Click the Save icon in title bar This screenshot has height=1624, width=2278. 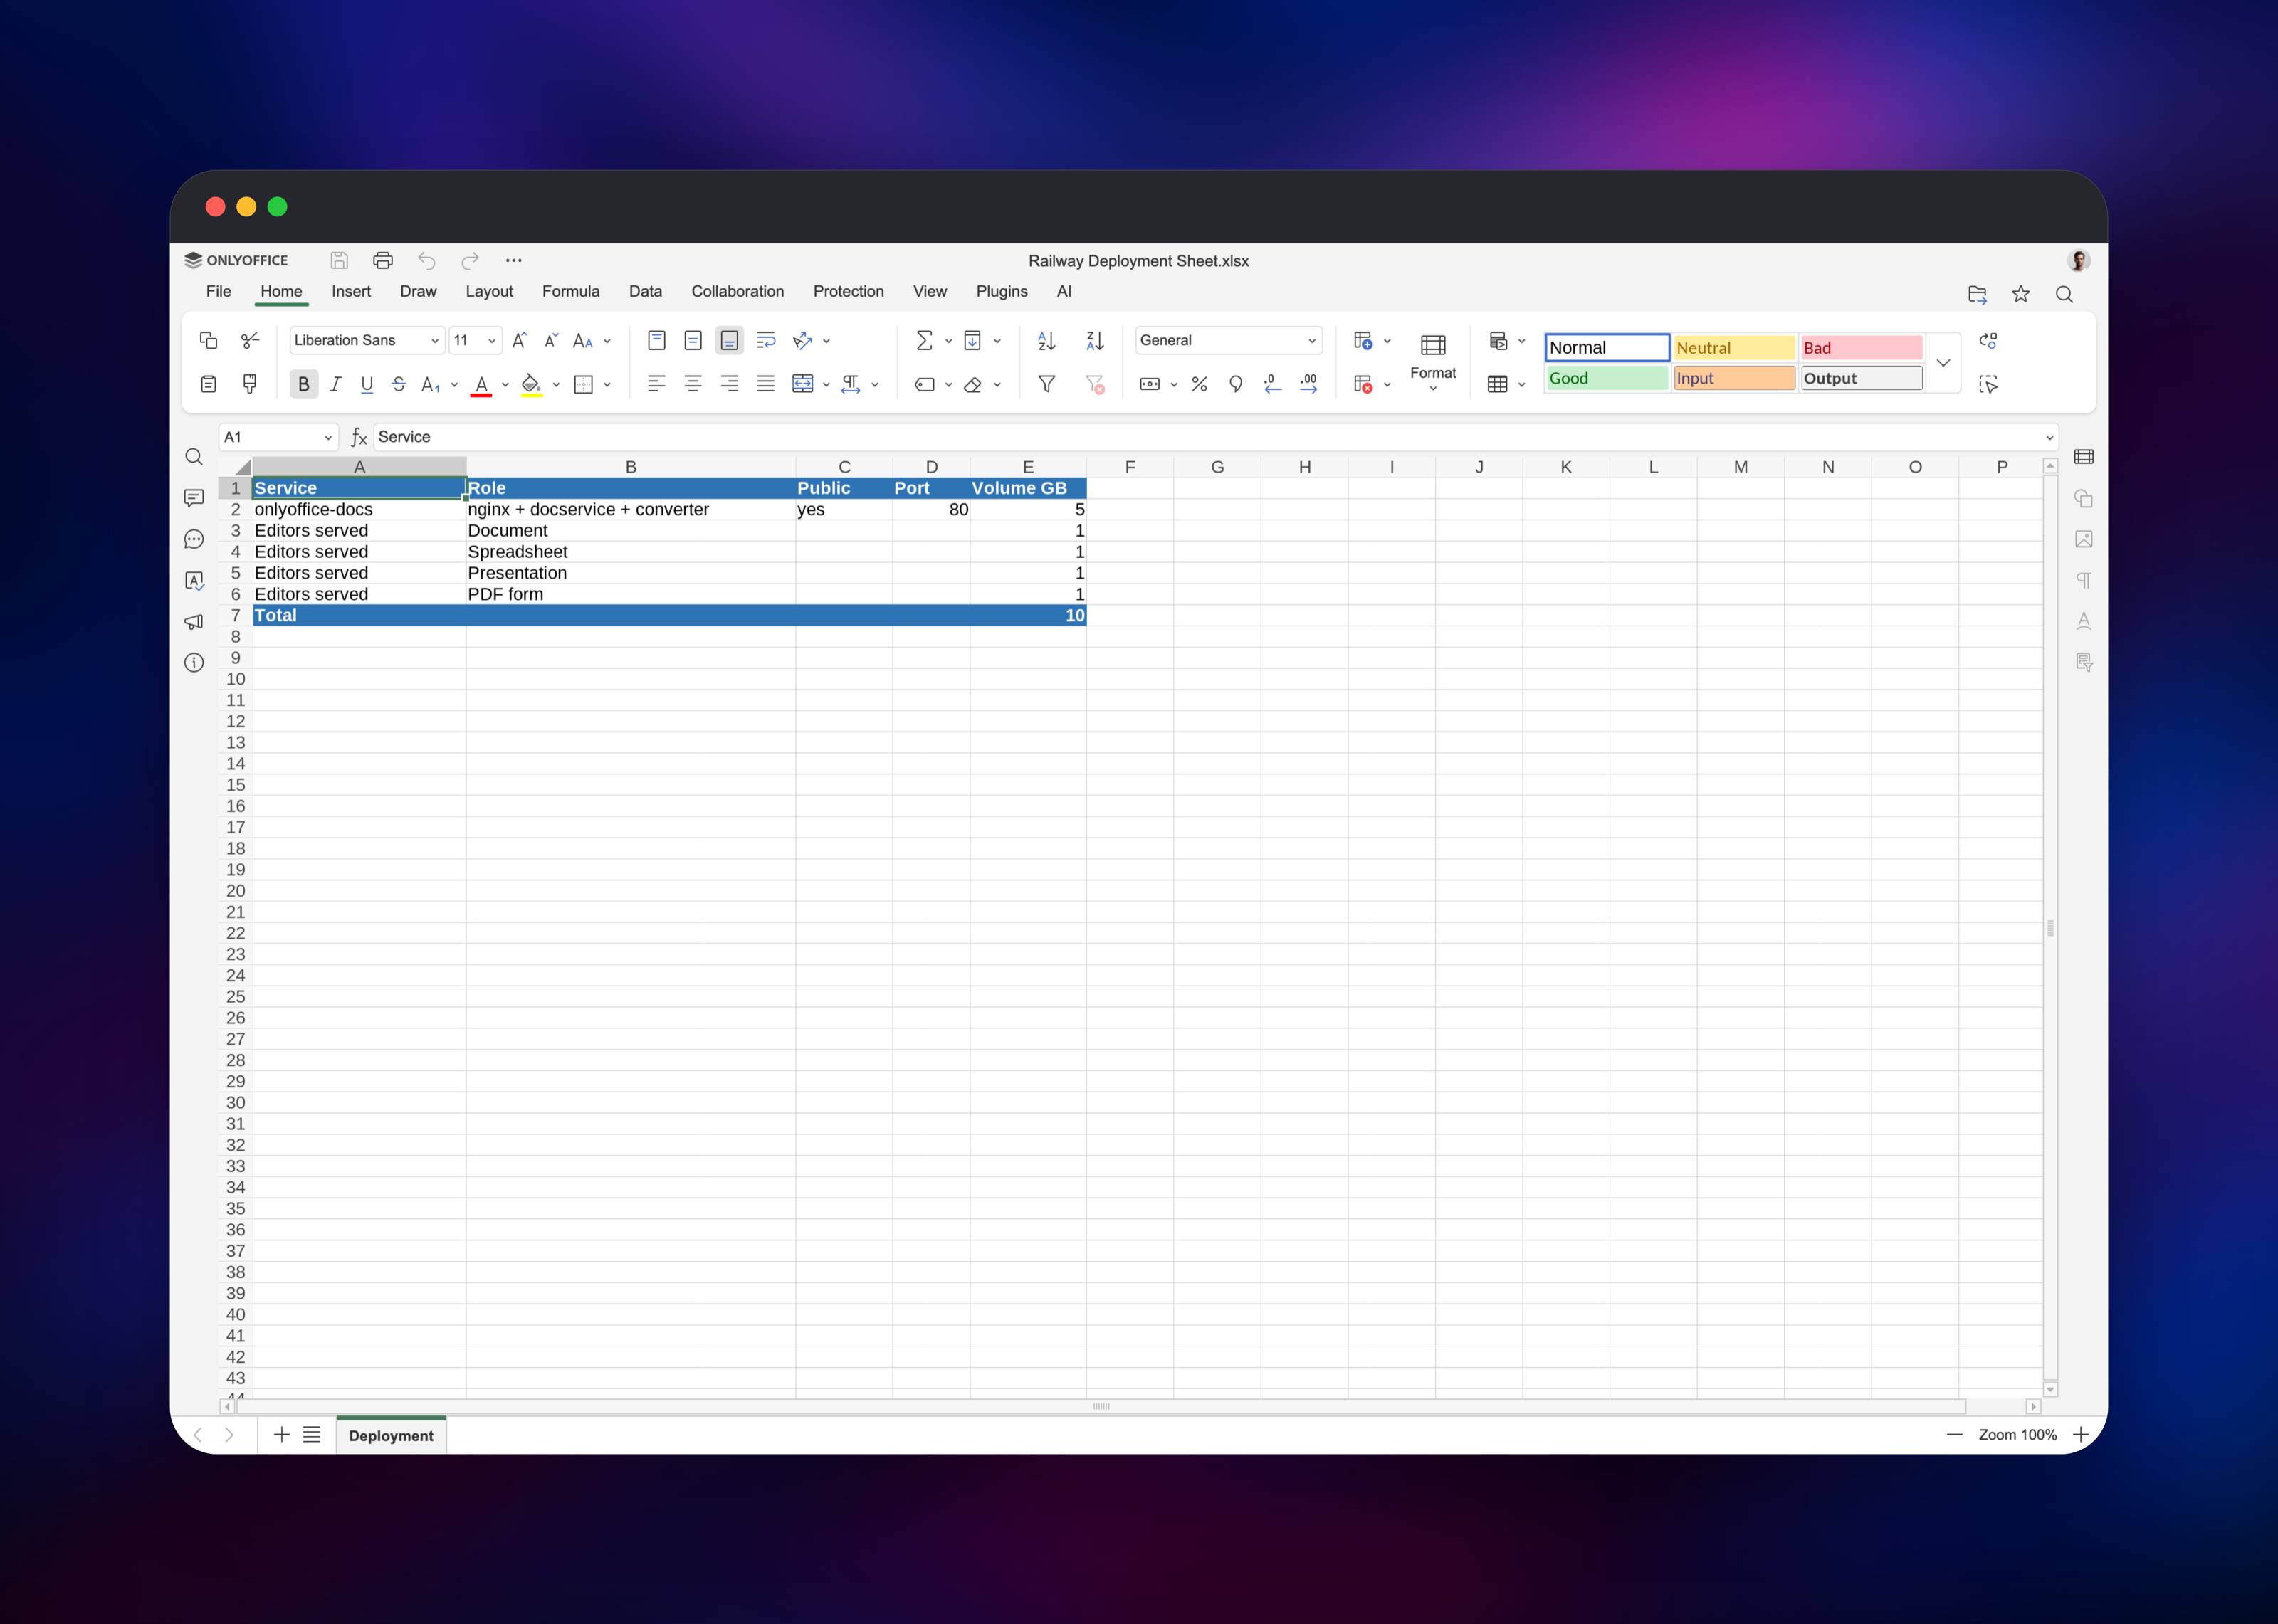(339, 260)
